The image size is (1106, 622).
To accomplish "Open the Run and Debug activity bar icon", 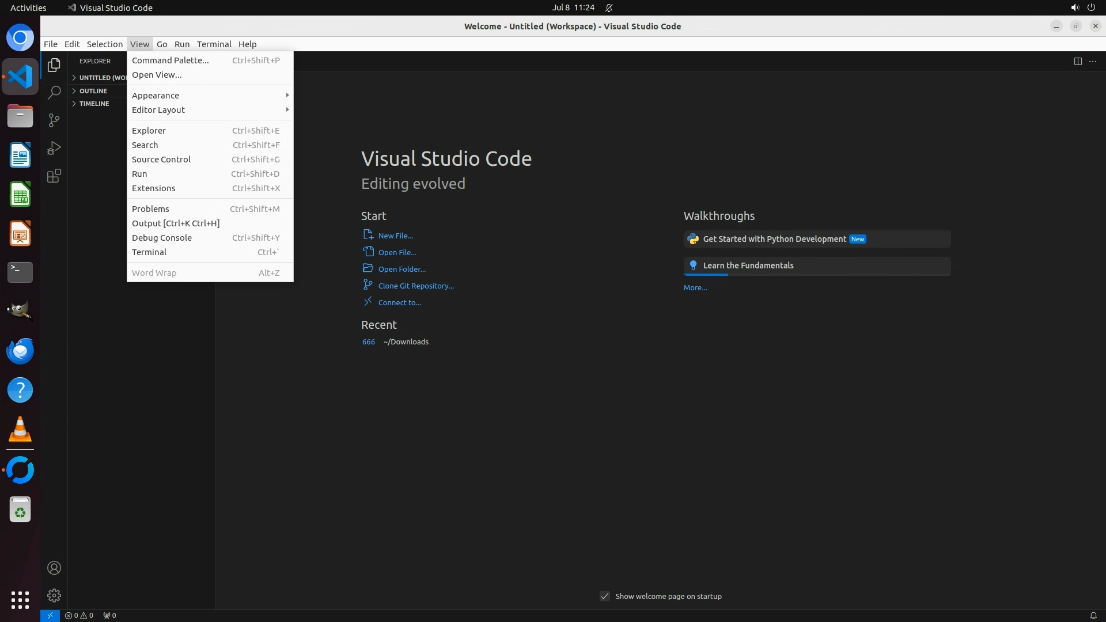I will 54,148.
